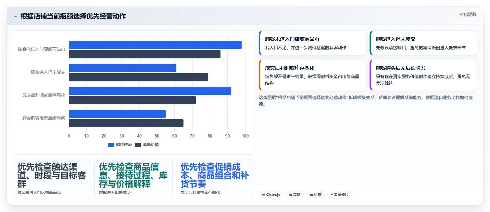Click the caption 成交后利润或库存恶化 under blue heading

click(200, 193)
